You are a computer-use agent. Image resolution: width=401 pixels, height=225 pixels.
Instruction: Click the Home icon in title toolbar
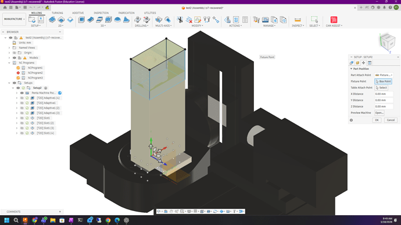tap(5, 8)
